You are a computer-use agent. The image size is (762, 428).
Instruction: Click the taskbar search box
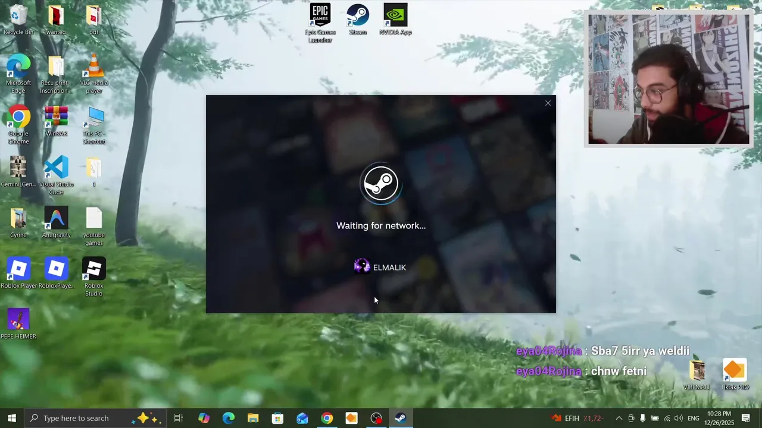(x=95, y=418)
